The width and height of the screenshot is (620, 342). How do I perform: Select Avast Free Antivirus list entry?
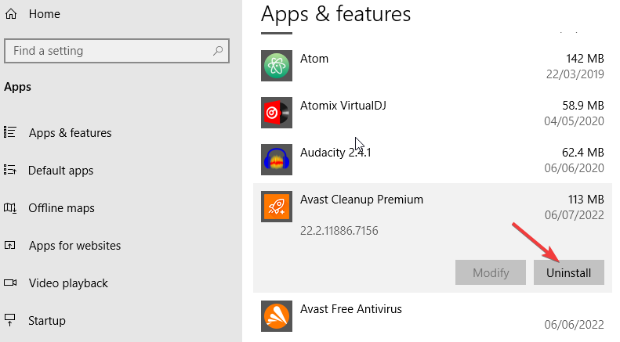[431, 316]
